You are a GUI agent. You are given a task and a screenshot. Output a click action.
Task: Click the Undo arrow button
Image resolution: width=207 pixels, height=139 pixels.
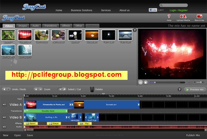(4, 89)
